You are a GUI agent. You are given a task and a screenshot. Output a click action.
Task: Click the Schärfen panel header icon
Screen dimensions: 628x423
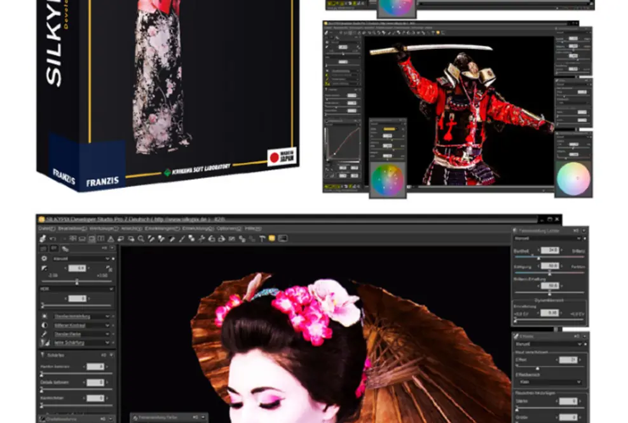[x=43, y=355]
